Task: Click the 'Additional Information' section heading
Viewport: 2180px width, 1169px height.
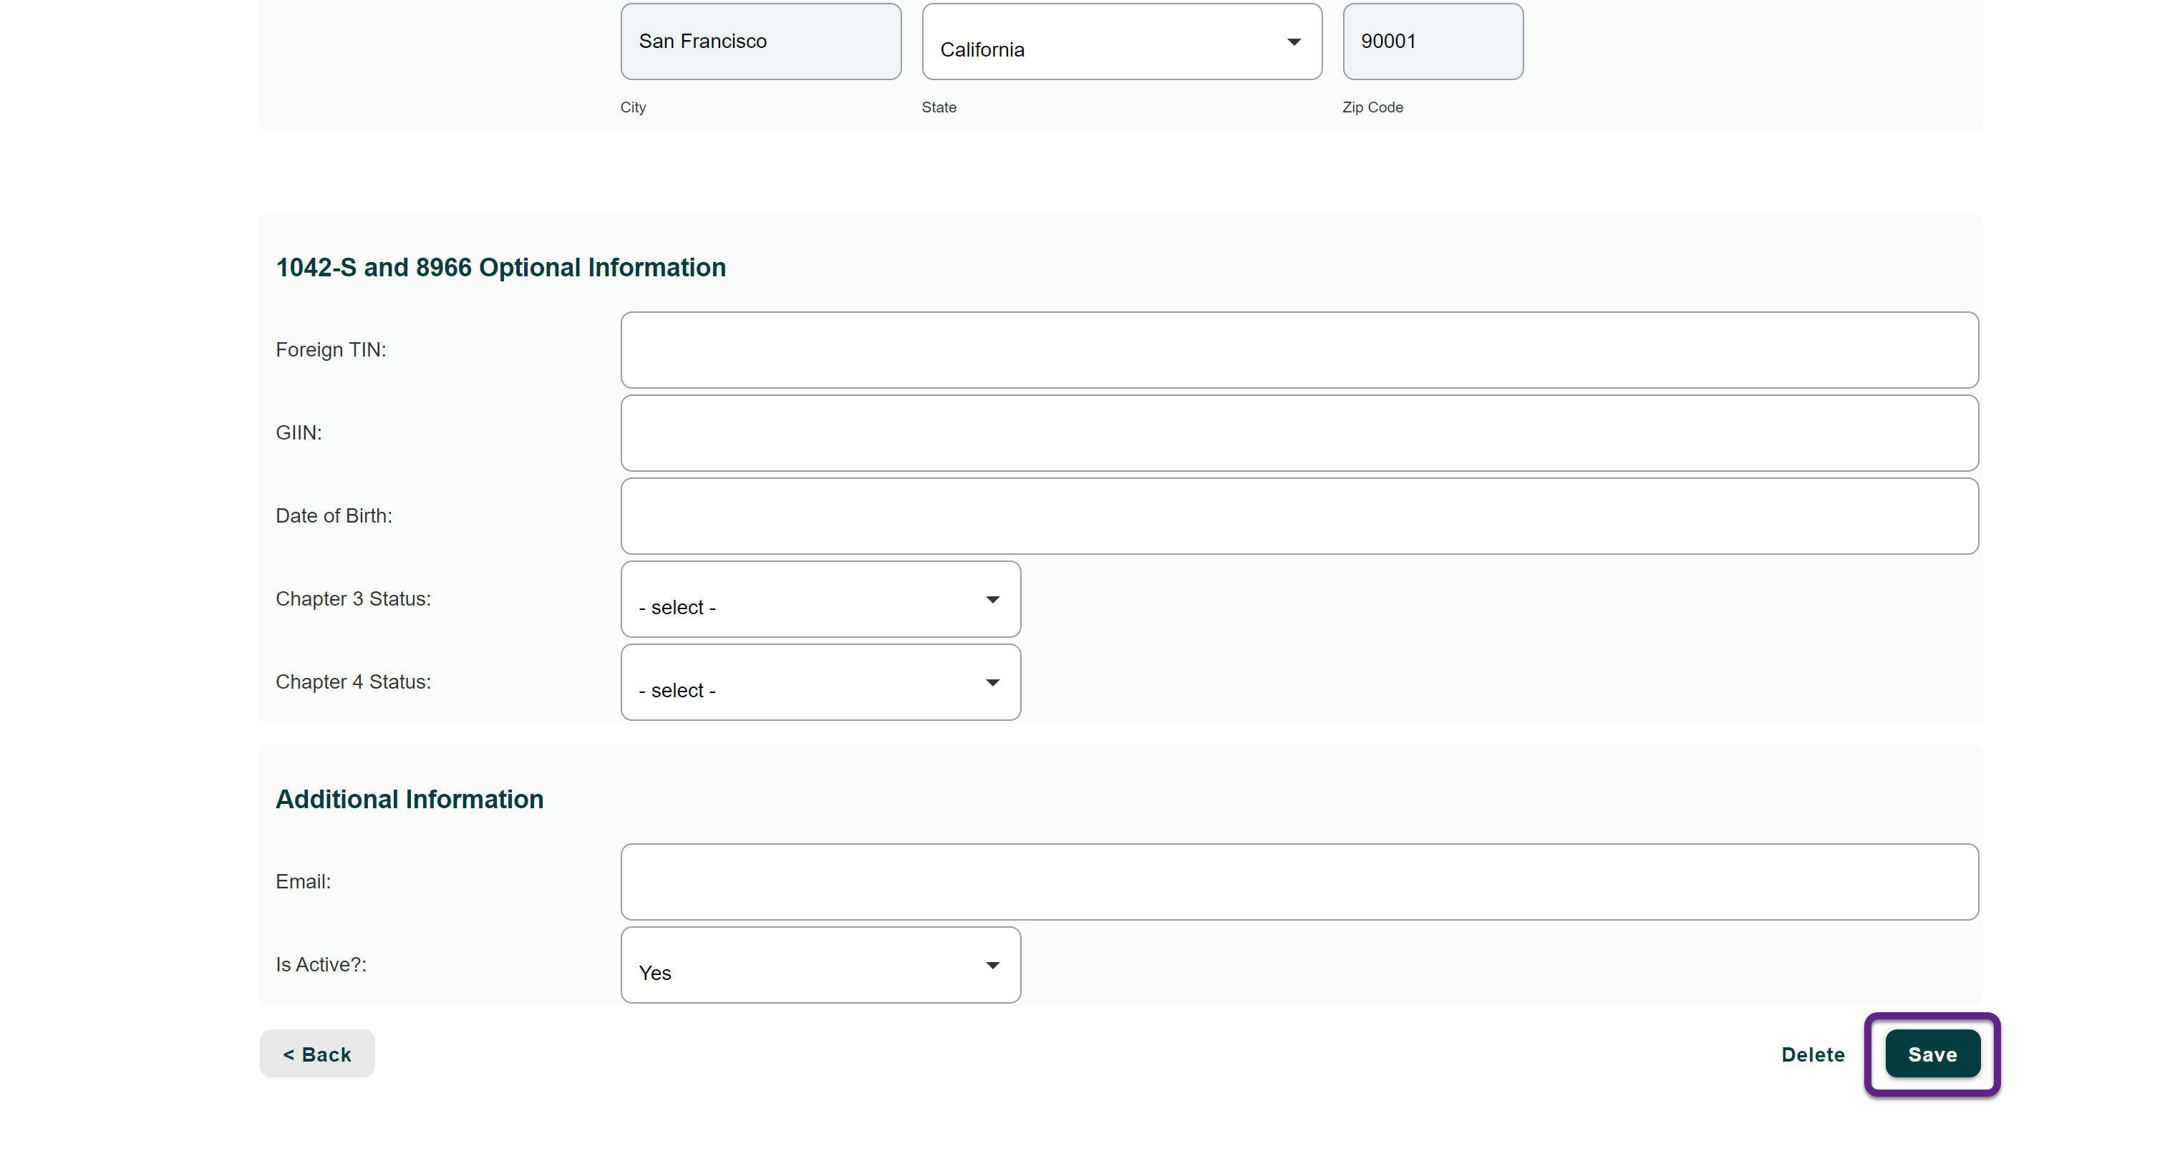Action: coord(409,799)
